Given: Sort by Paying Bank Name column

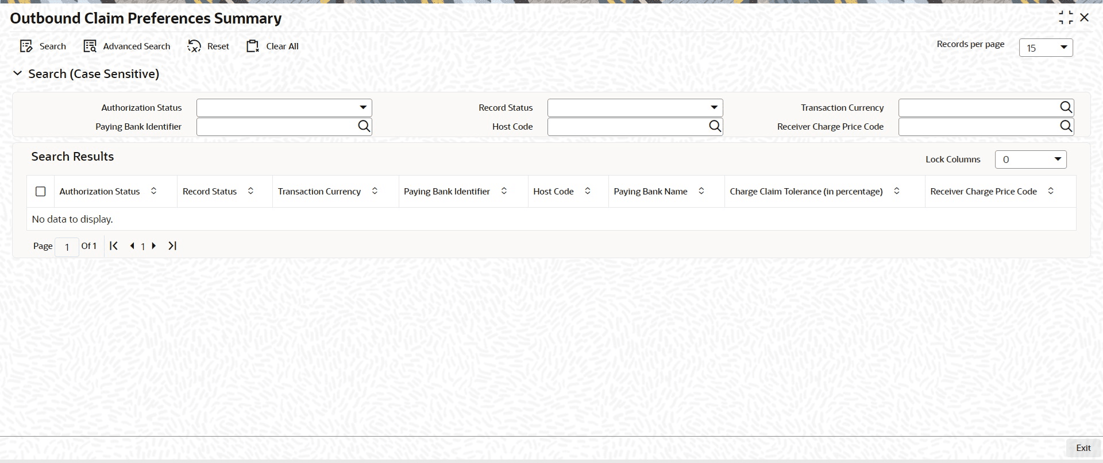Looking at the screenshot, I should click(701, 191).
